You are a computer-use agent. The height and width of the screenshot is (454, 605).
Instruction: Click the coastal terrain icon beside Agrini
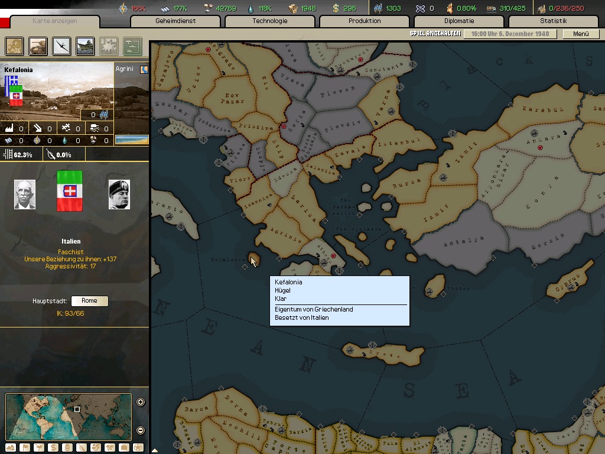tap(144, 69)
